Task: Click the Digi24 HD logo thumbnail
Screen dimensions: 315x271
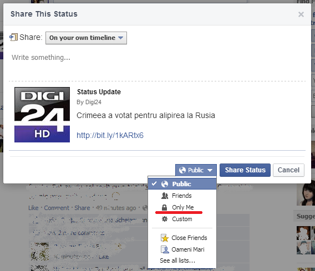Action: tap(42, 115)
